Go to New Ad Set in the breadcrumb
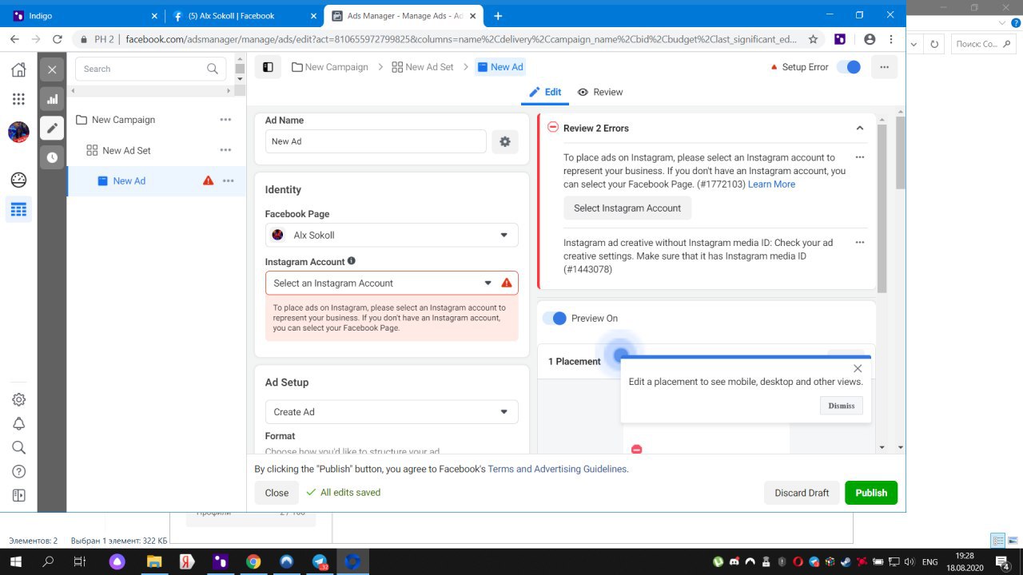 (423, 67)
